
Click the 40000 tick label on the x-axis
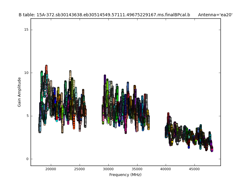pyautogui.click(x=166, y=169)
